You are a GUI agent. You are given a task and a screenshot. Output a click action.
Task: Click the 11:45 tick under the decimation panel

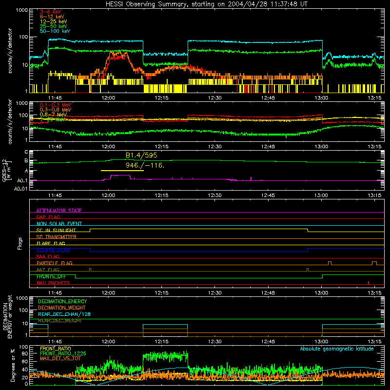pos(55,342)
